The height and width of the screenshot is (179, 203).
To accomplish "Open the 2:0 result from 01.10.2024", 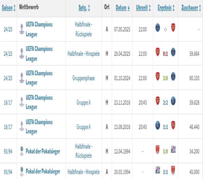I will (x=165, y=78).
